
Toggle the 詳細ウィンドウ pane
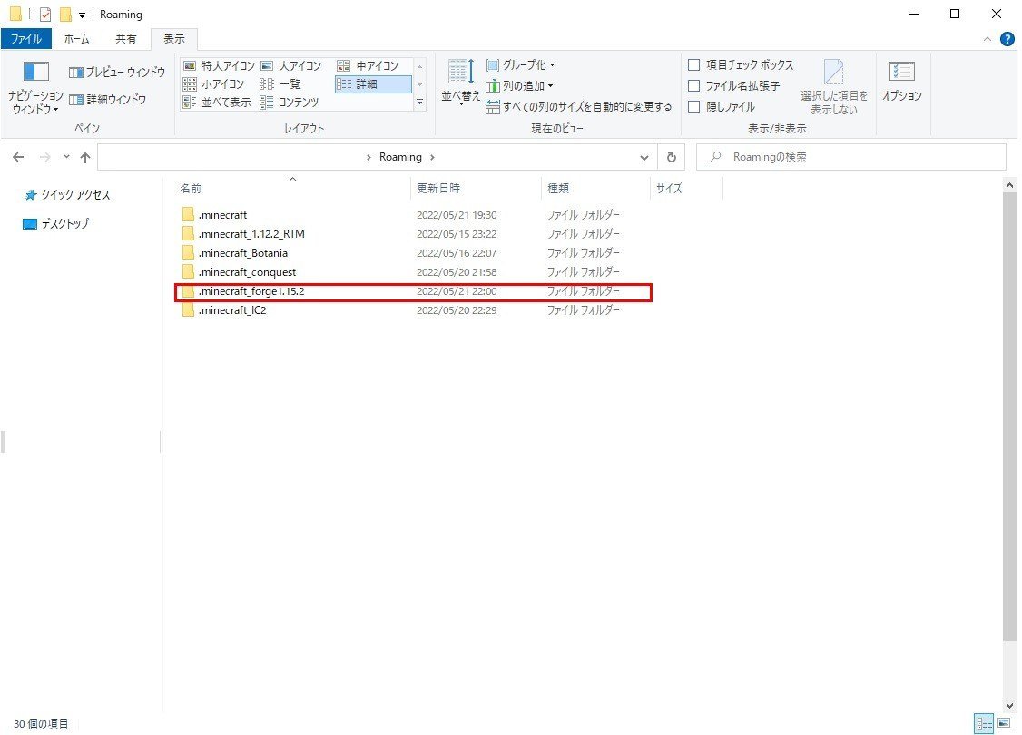(107, 99)
